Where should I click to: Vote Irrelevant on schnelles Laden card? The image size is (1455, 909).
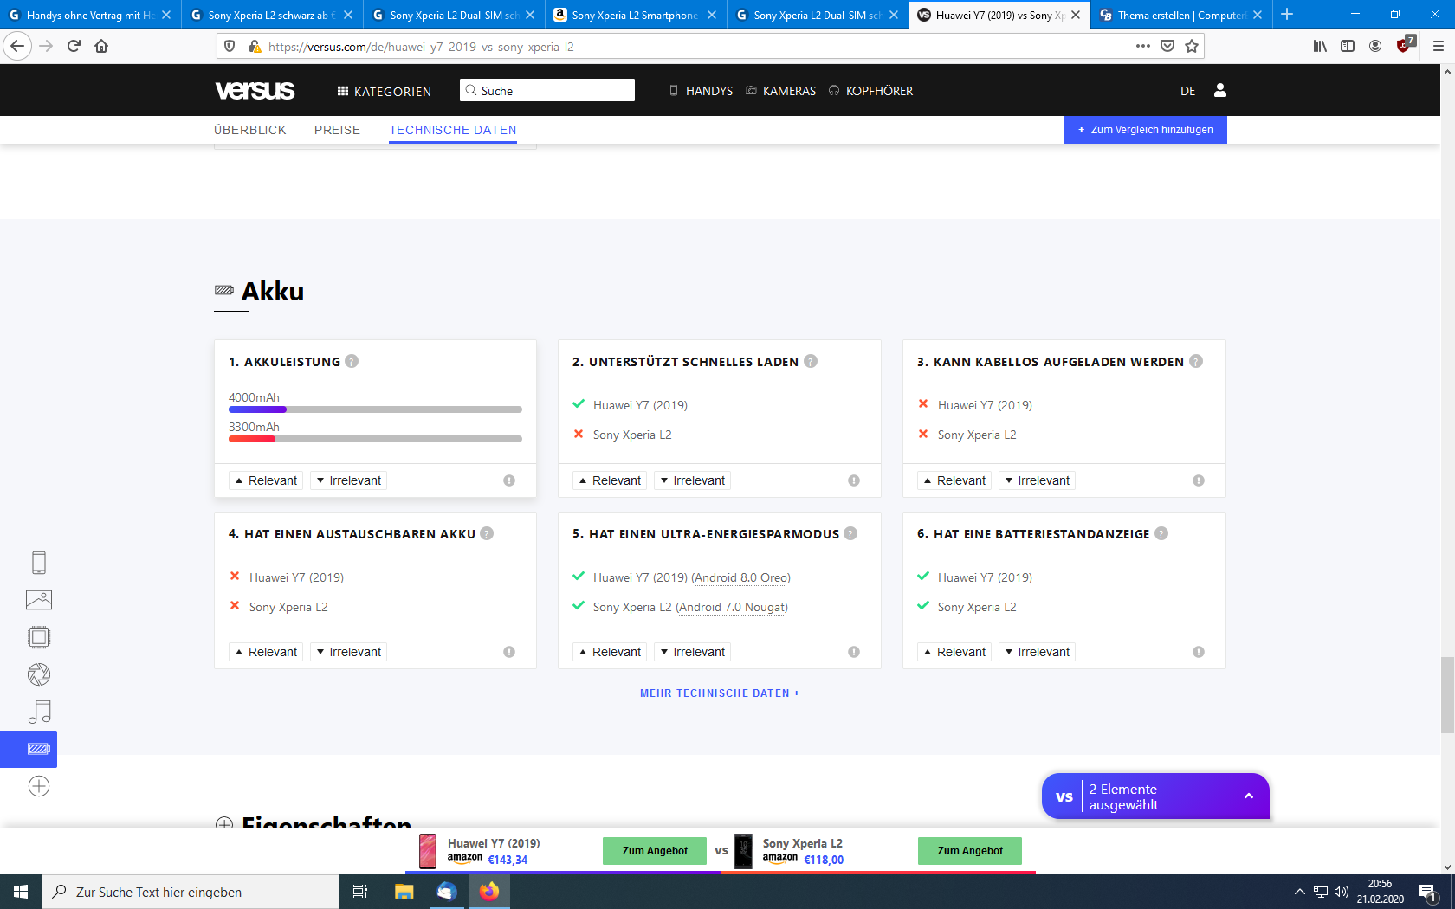coord(692,480)
